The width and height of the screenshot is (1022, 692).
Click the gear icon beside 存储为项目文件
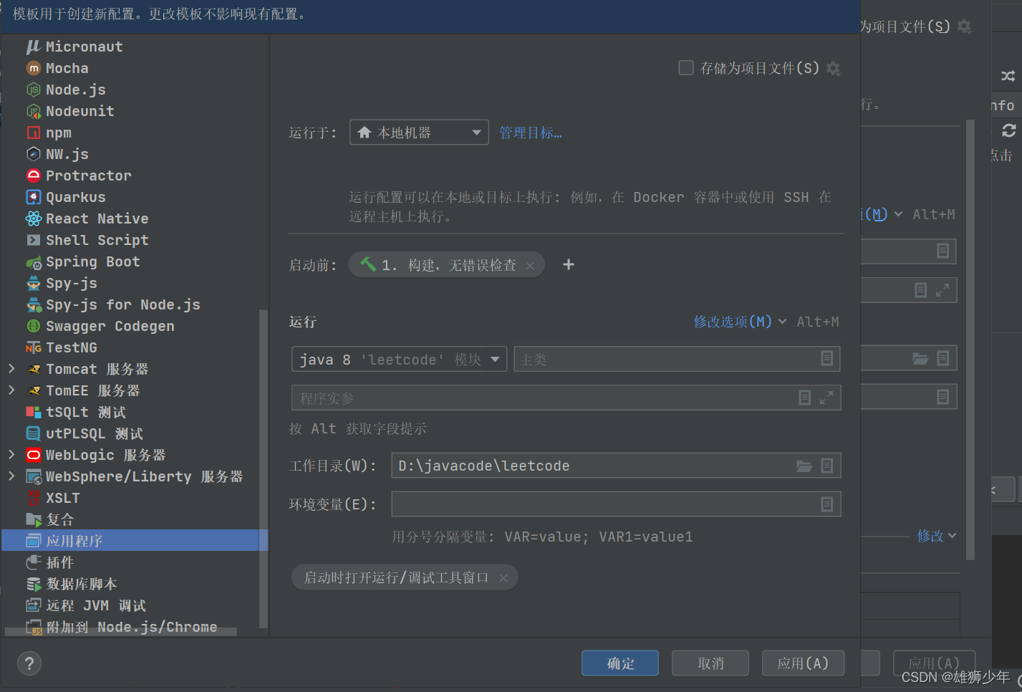[833, 68]
